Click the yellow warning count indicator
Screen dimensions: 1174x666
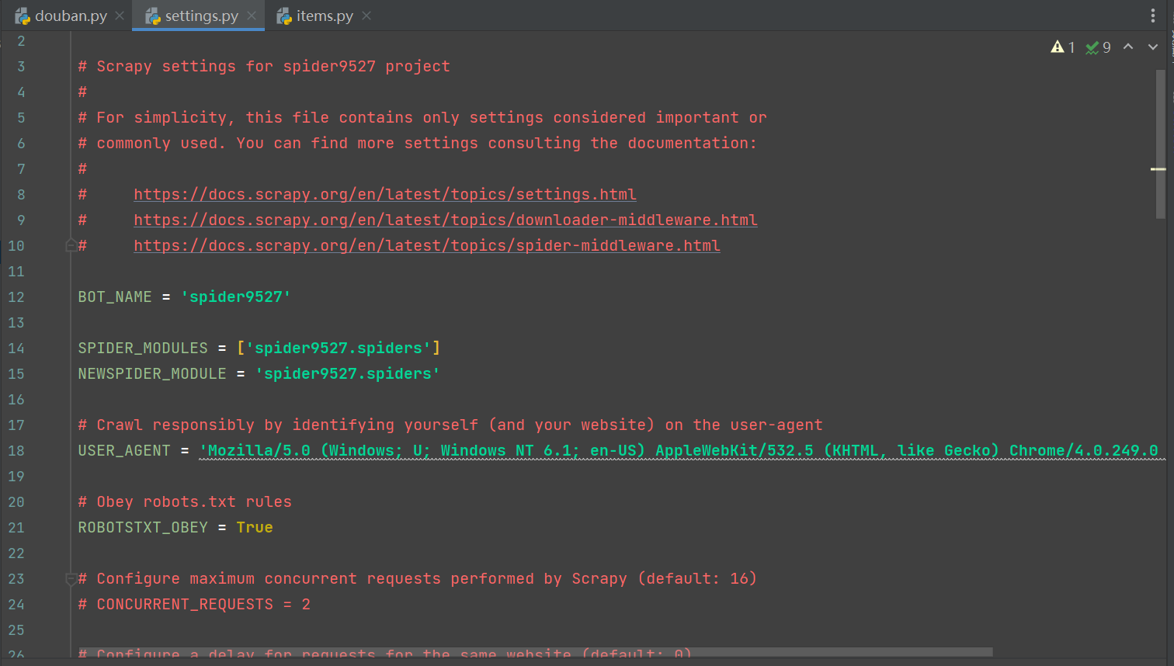click(1062, 47)
